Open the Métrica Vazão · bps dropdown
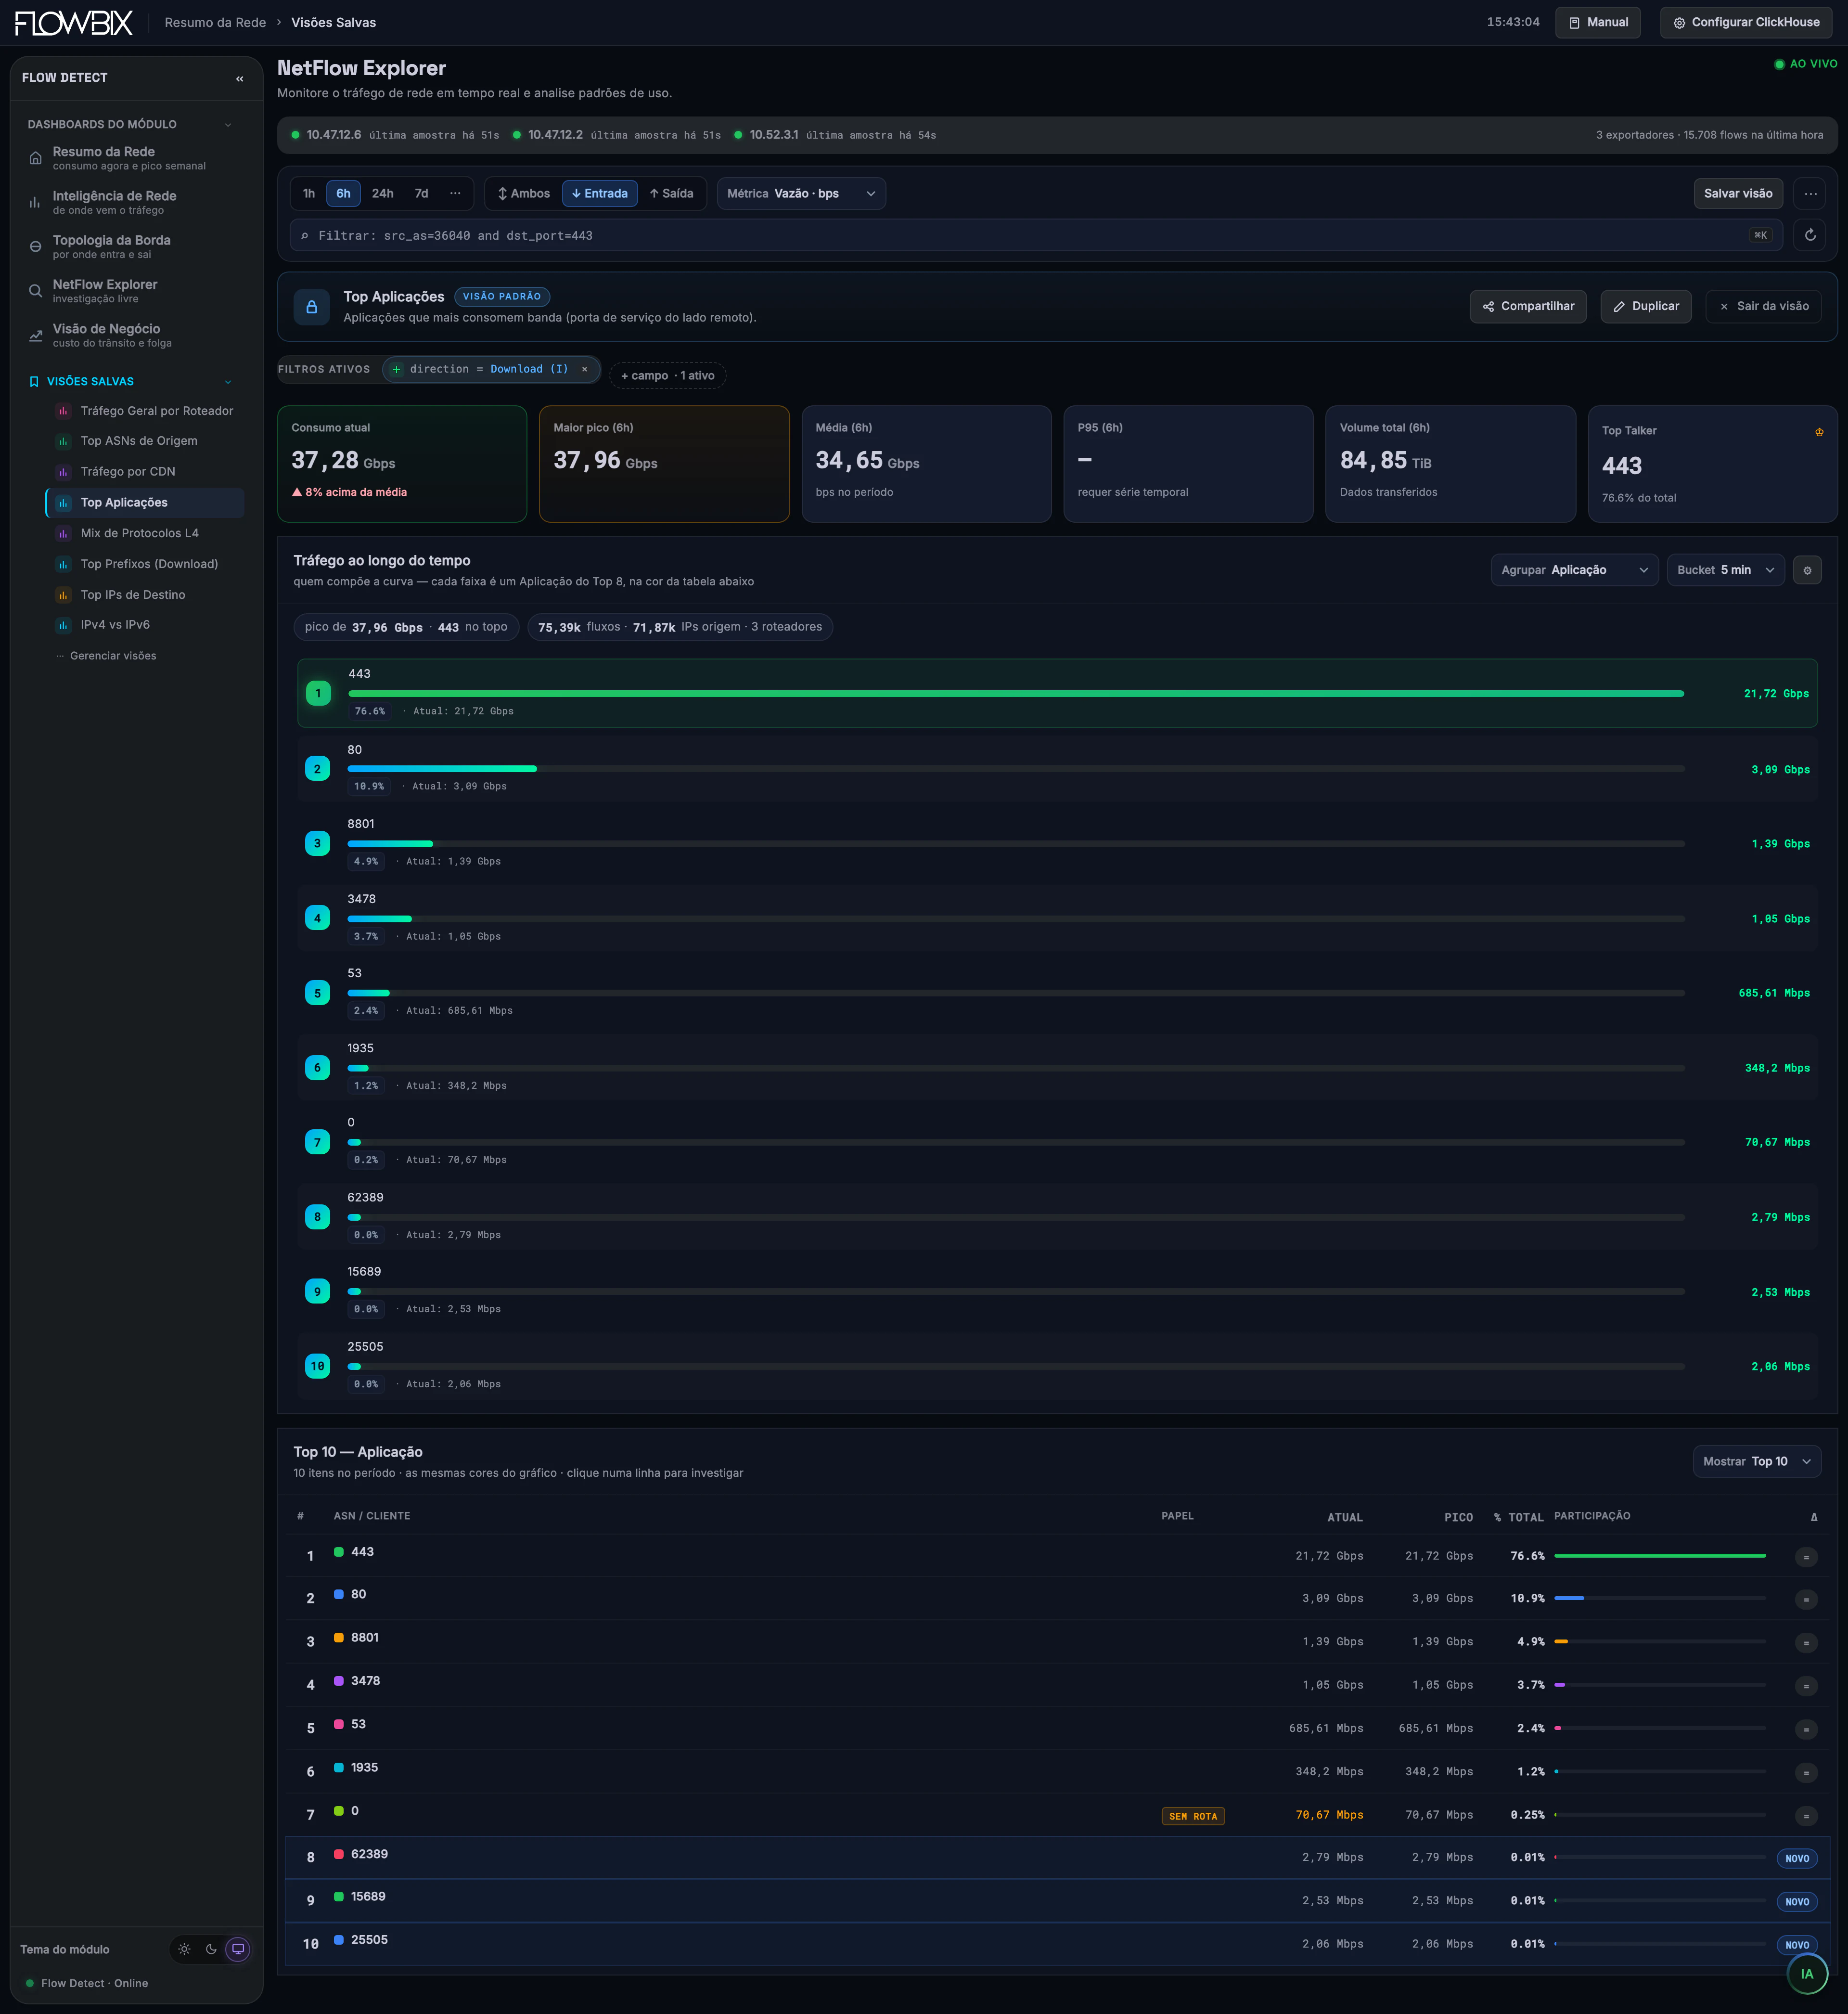 [x=801, y=193]
